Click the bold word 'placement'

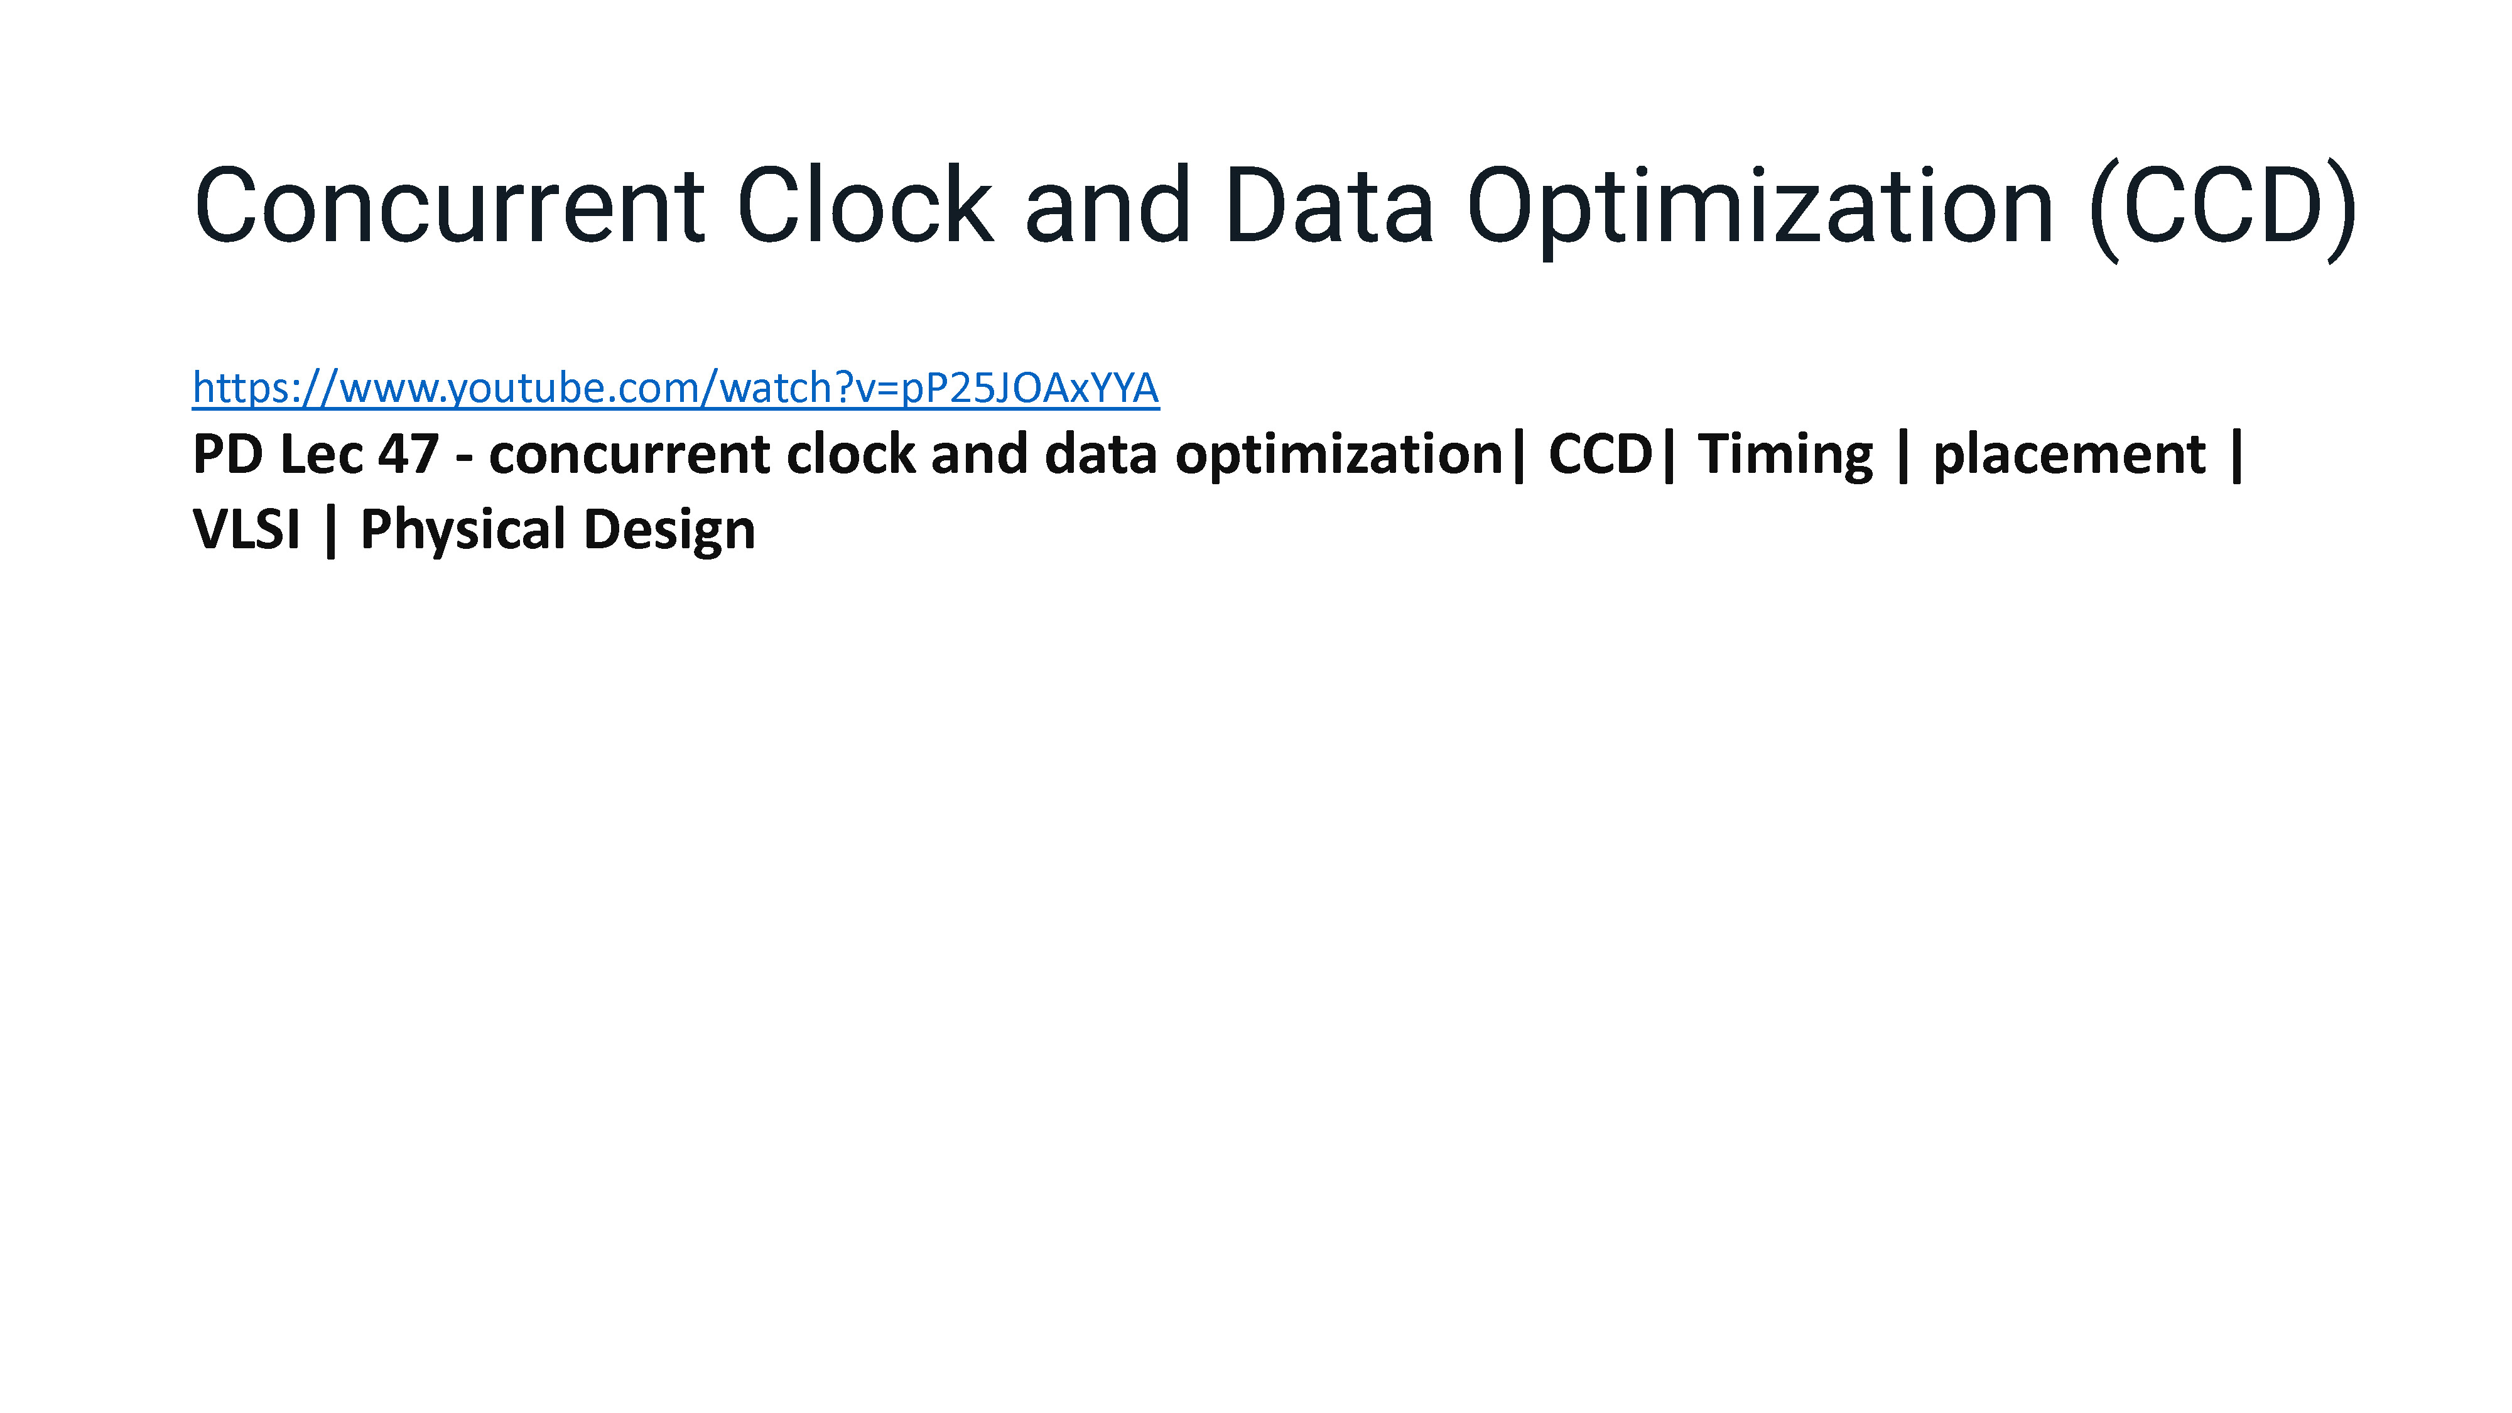(2069, 457)
